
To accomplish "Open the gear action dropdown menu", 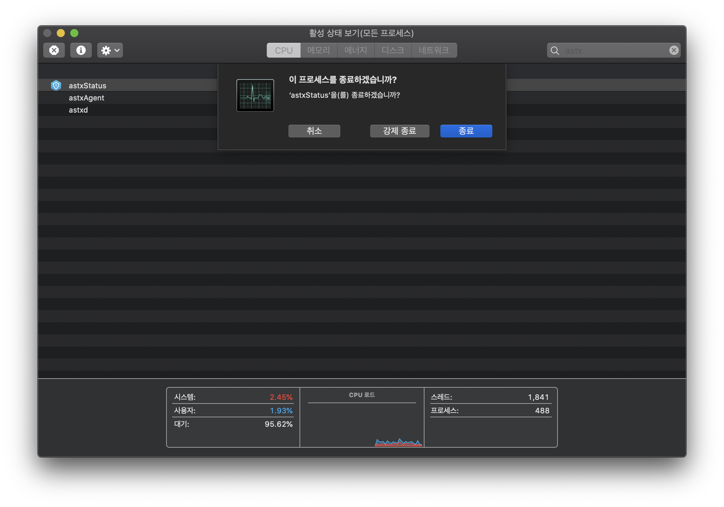I will click(110, 50).
